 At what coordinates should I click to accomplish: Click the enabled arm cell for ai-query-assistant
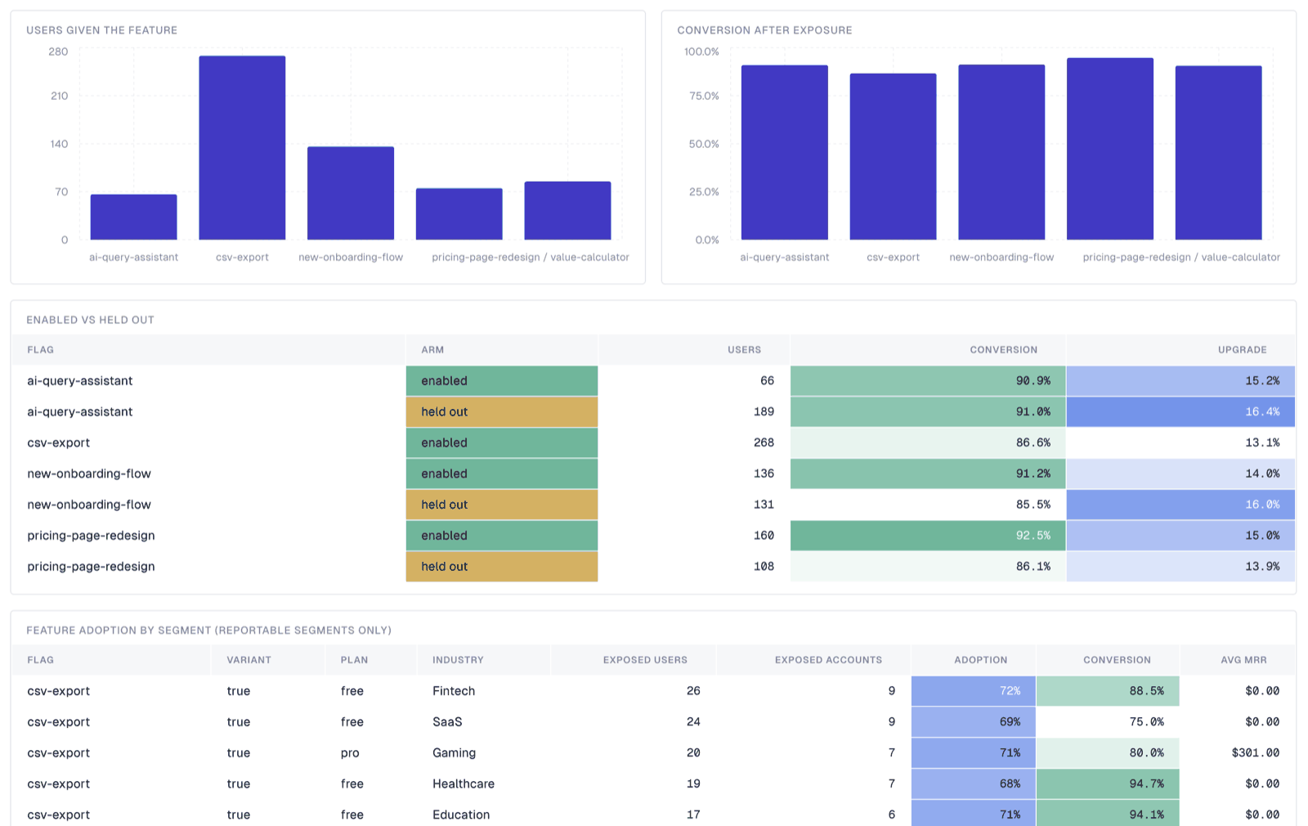coord(502,381)
